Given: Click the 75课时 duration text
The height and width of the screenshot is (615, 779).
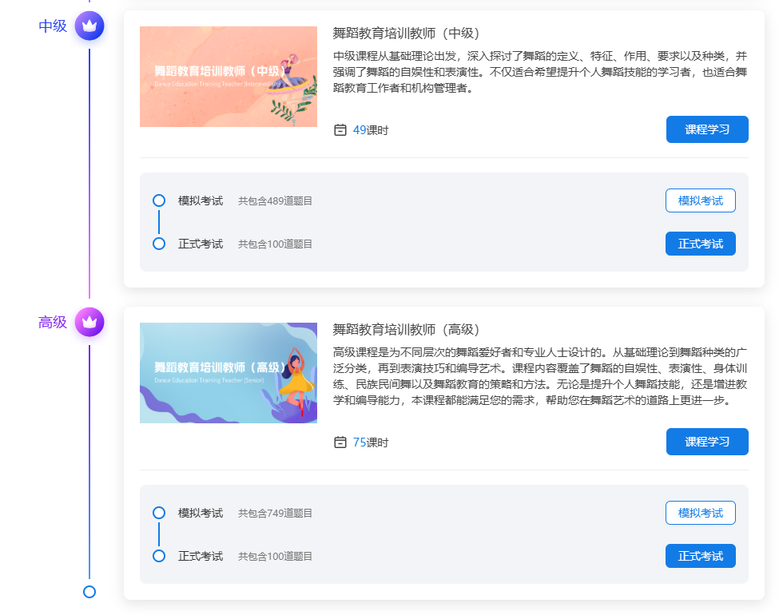Looking at the screenshot, I should (371, 442).
